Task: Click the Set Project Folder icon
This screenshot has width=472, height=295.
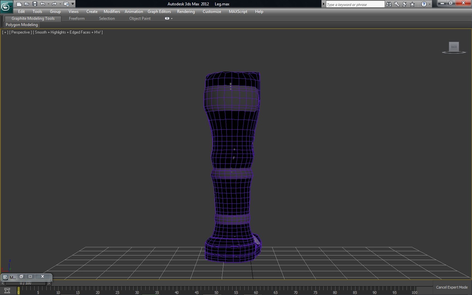Action: [x=66, y=4]
